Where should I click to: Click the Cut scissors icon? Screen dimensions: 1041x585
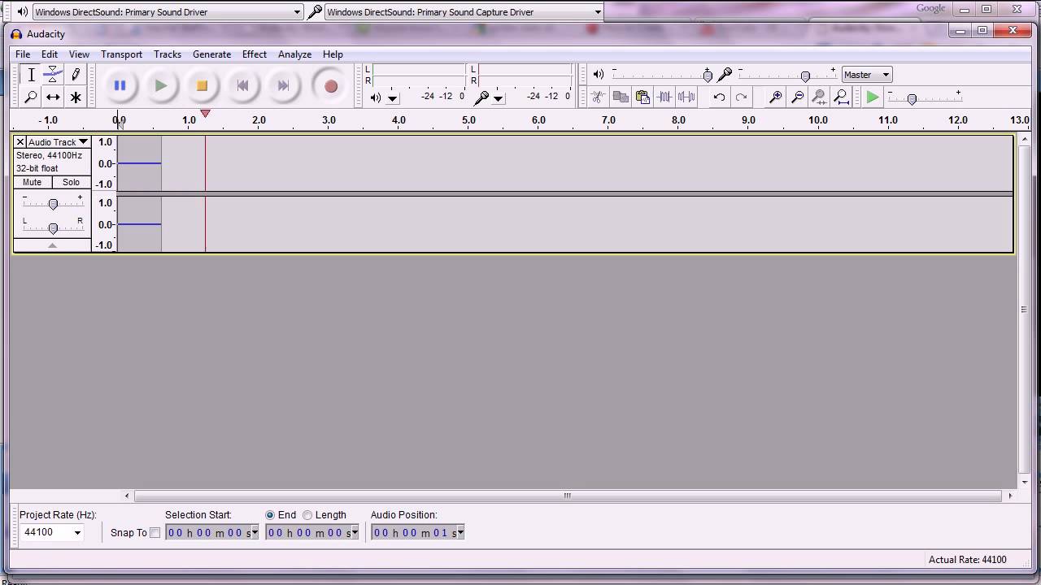coord(598,97)
